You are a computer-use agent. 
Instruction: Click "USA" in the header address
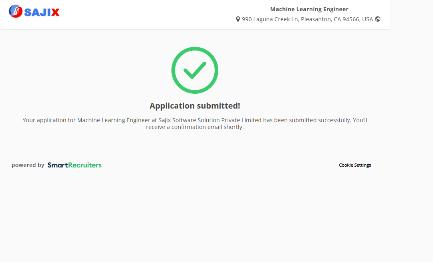367,19
